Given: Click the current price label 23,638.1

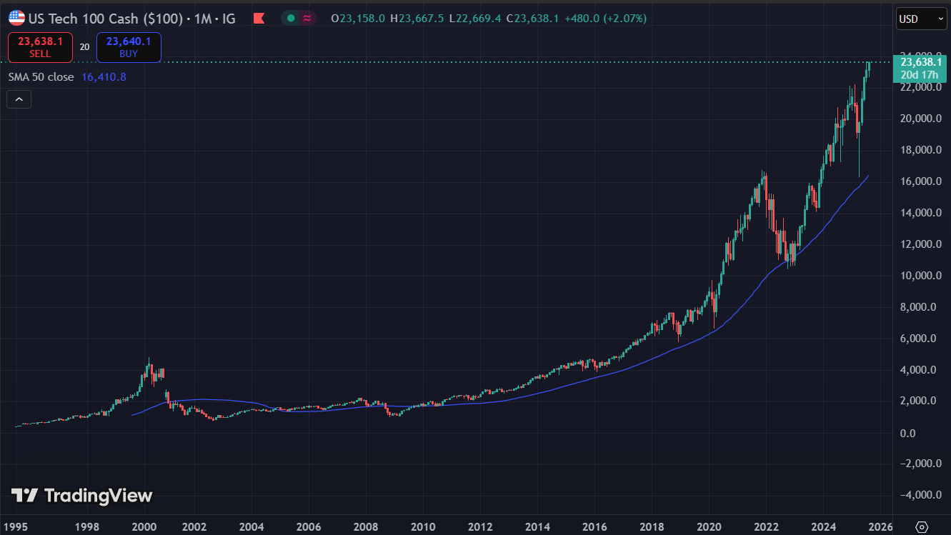Looking at the screenshot, I should click(920, 62).
